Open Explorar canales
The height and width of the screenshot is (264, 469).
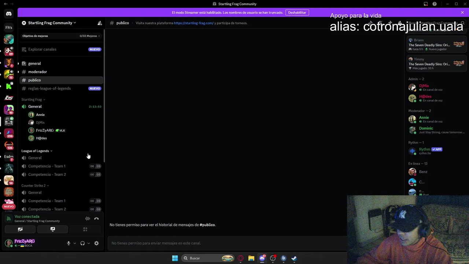click(x=61, y=49)
